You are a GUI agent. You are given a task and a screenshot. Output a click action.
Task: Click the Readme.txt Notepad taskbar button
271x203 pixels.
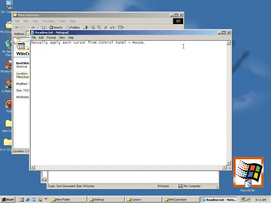click(219, 200)
